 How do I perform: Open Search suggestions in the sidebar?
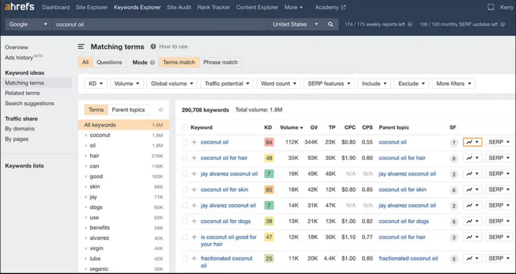coord(29,103)
